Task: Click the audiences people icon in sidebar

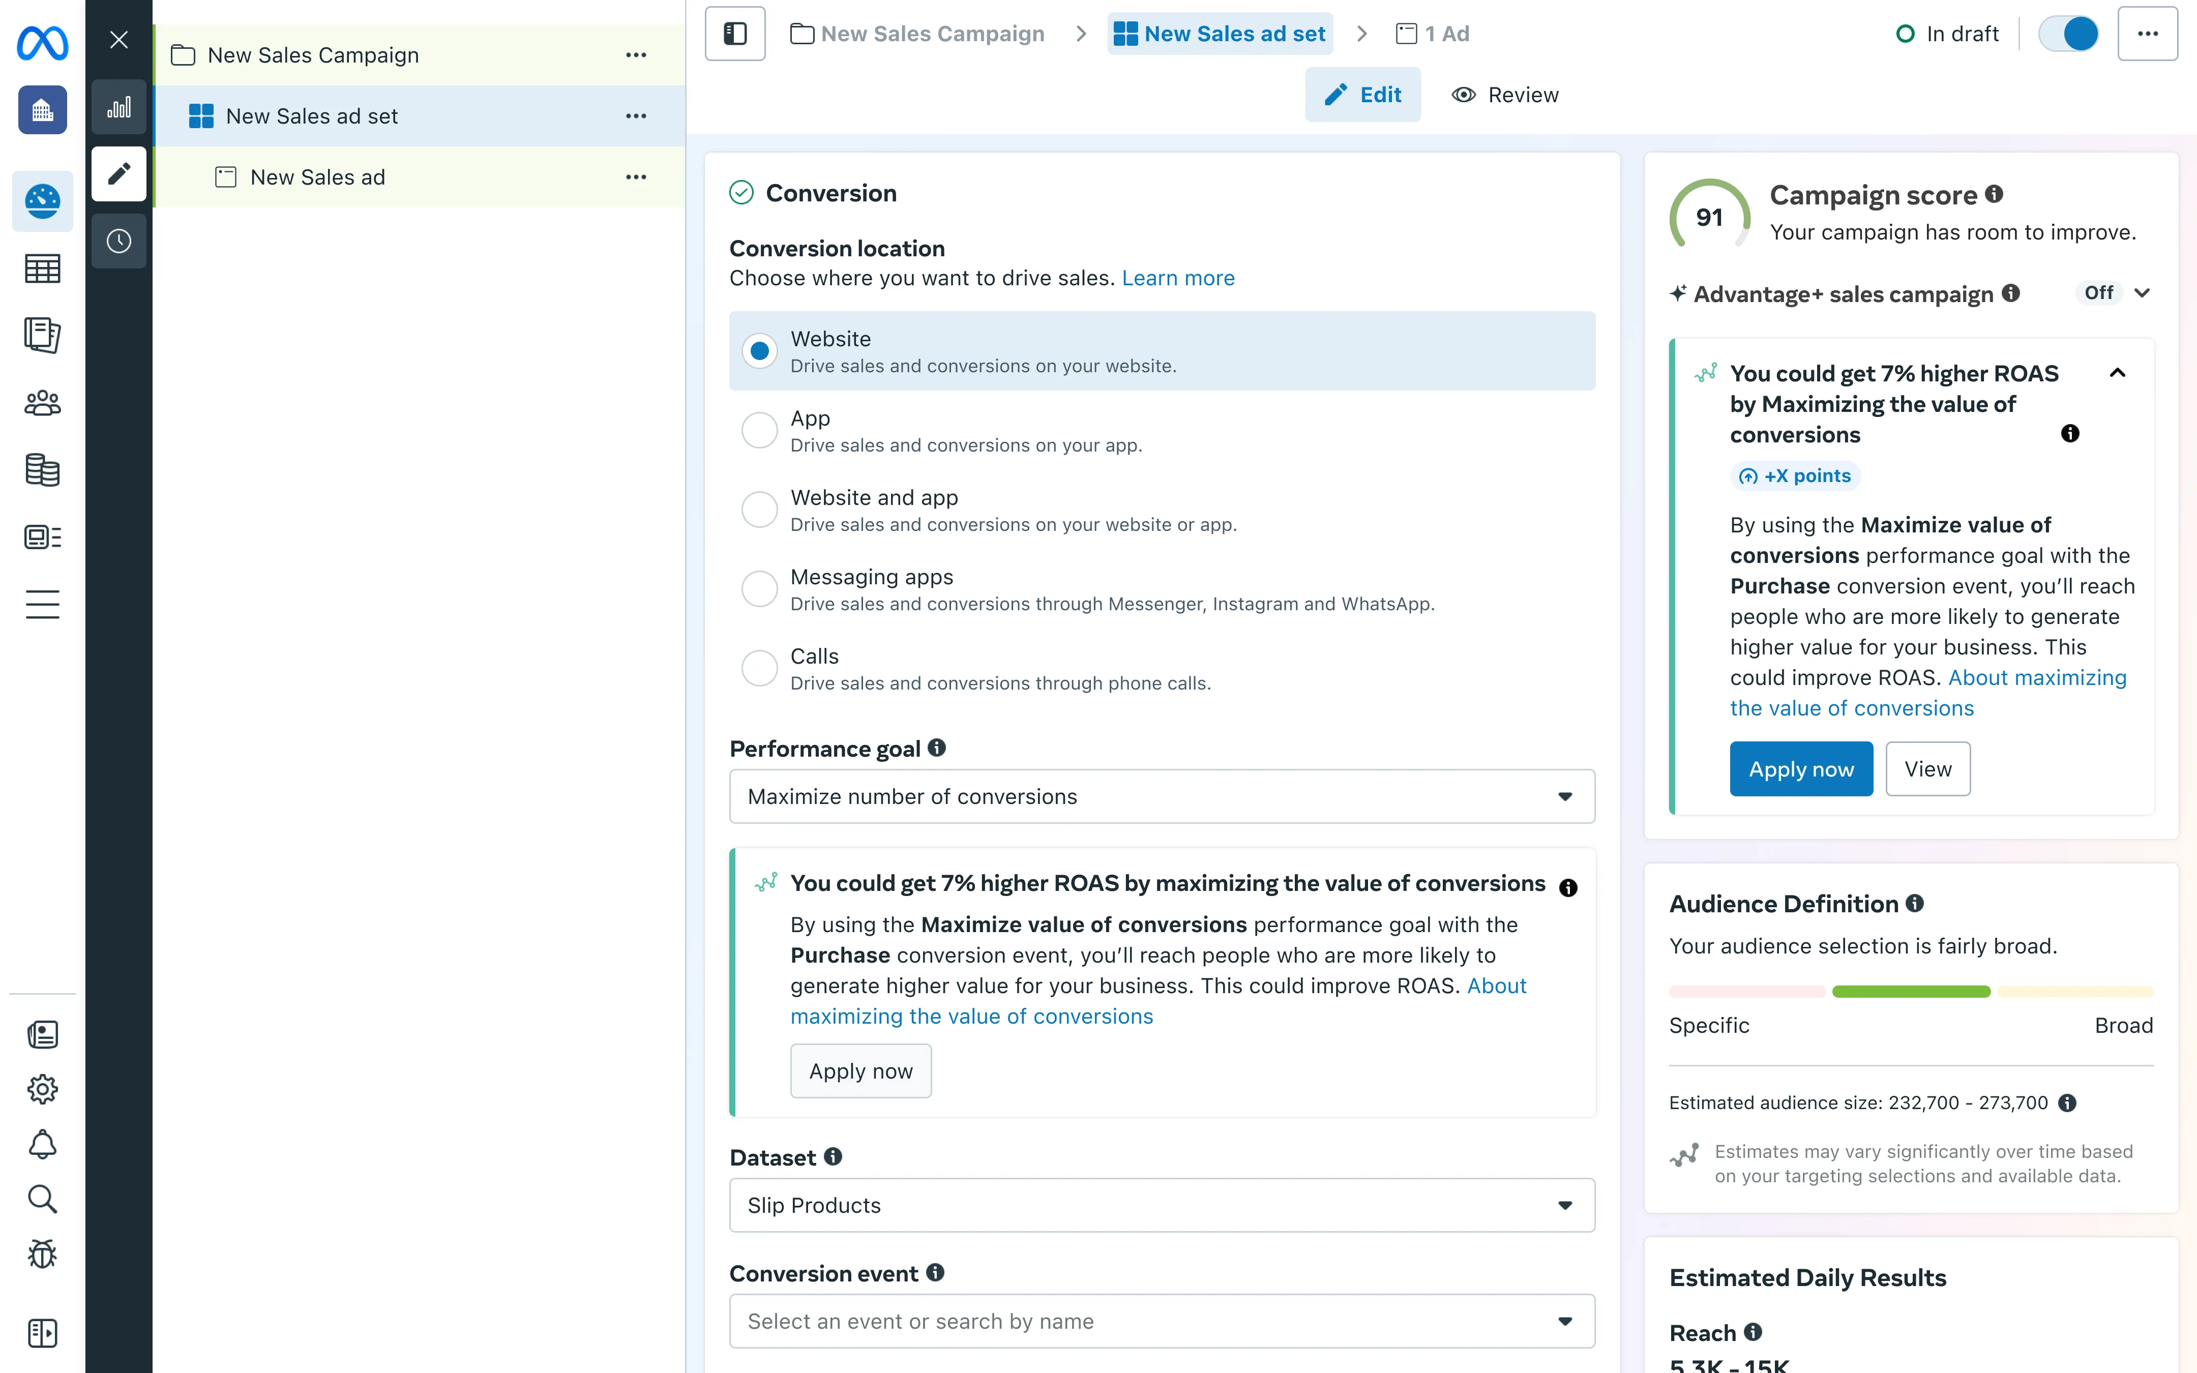Action: coord(42,402)
